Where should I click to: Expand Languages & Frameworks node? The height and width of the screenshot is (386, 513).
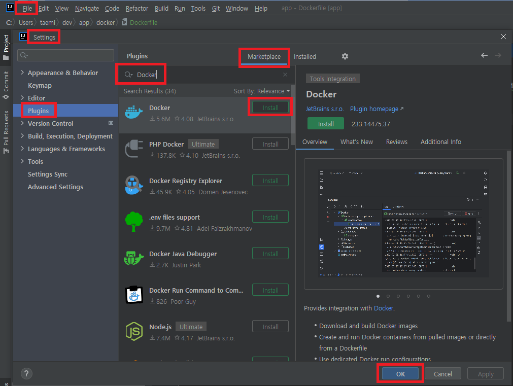(22, 149)
